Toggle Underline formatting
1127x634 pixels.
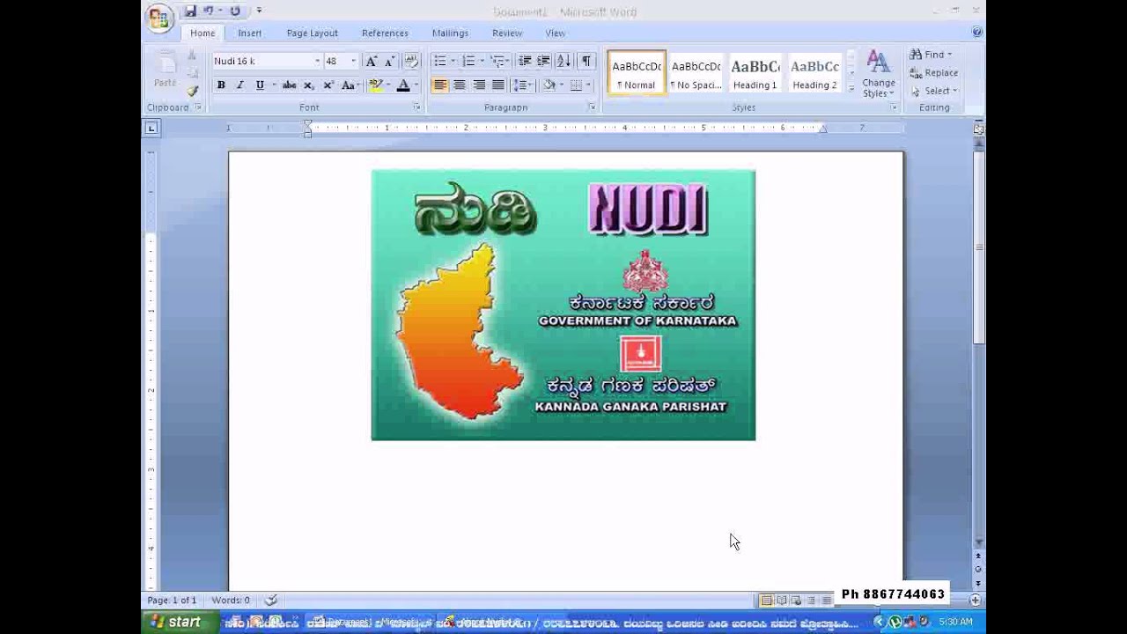(x=259, y=85)
